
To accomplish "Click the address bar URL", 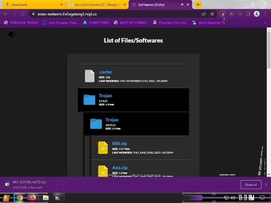I will tap(67, 14).
